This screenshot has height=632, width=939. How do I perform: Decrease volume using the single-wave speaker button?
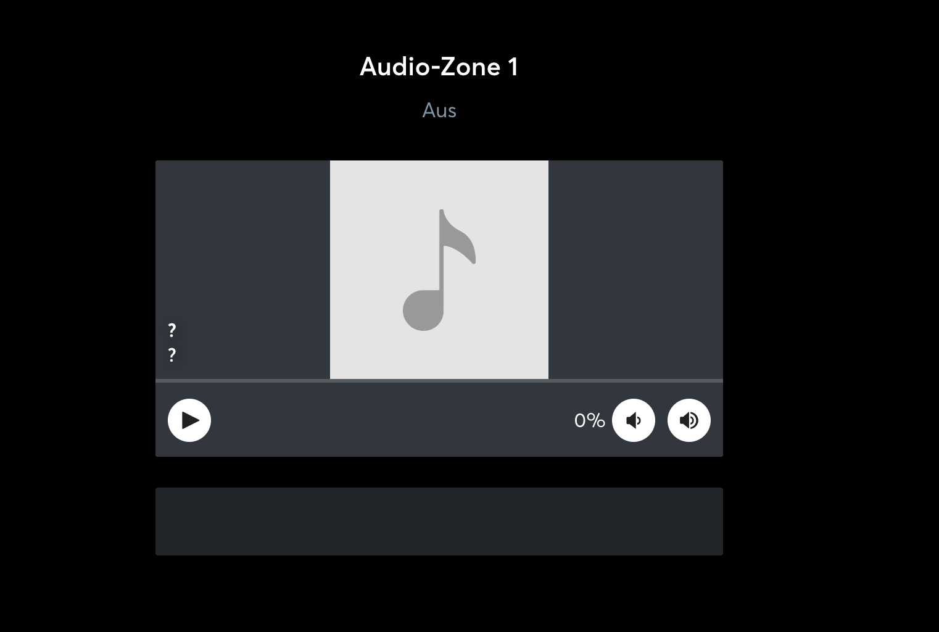pos(634,420)
